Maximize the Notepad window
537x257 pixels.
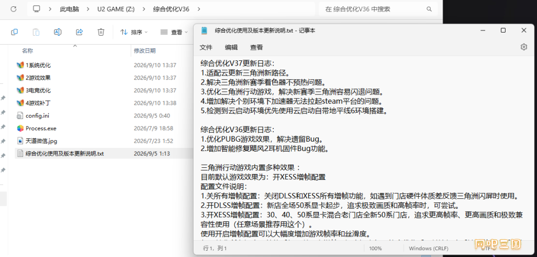pos(503,30)
